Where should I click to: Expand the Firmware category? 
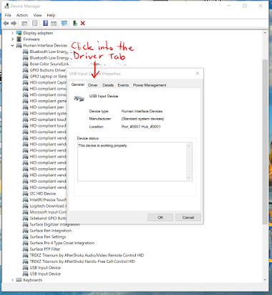(12, 39)
